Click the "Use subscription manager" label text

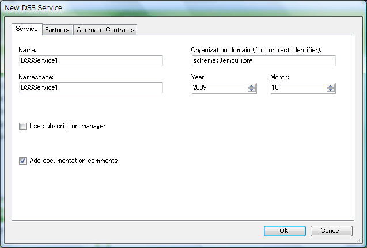click(67, 126)
